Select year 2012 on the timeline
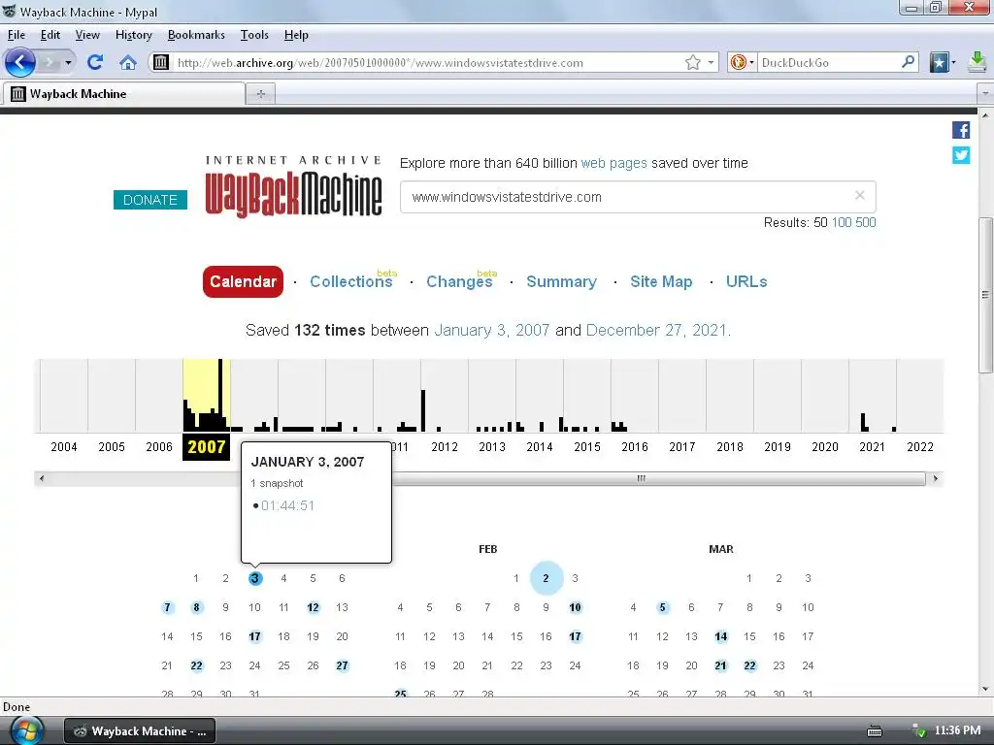The height and width of the screenshot is (745, 994). click(445, 446)
